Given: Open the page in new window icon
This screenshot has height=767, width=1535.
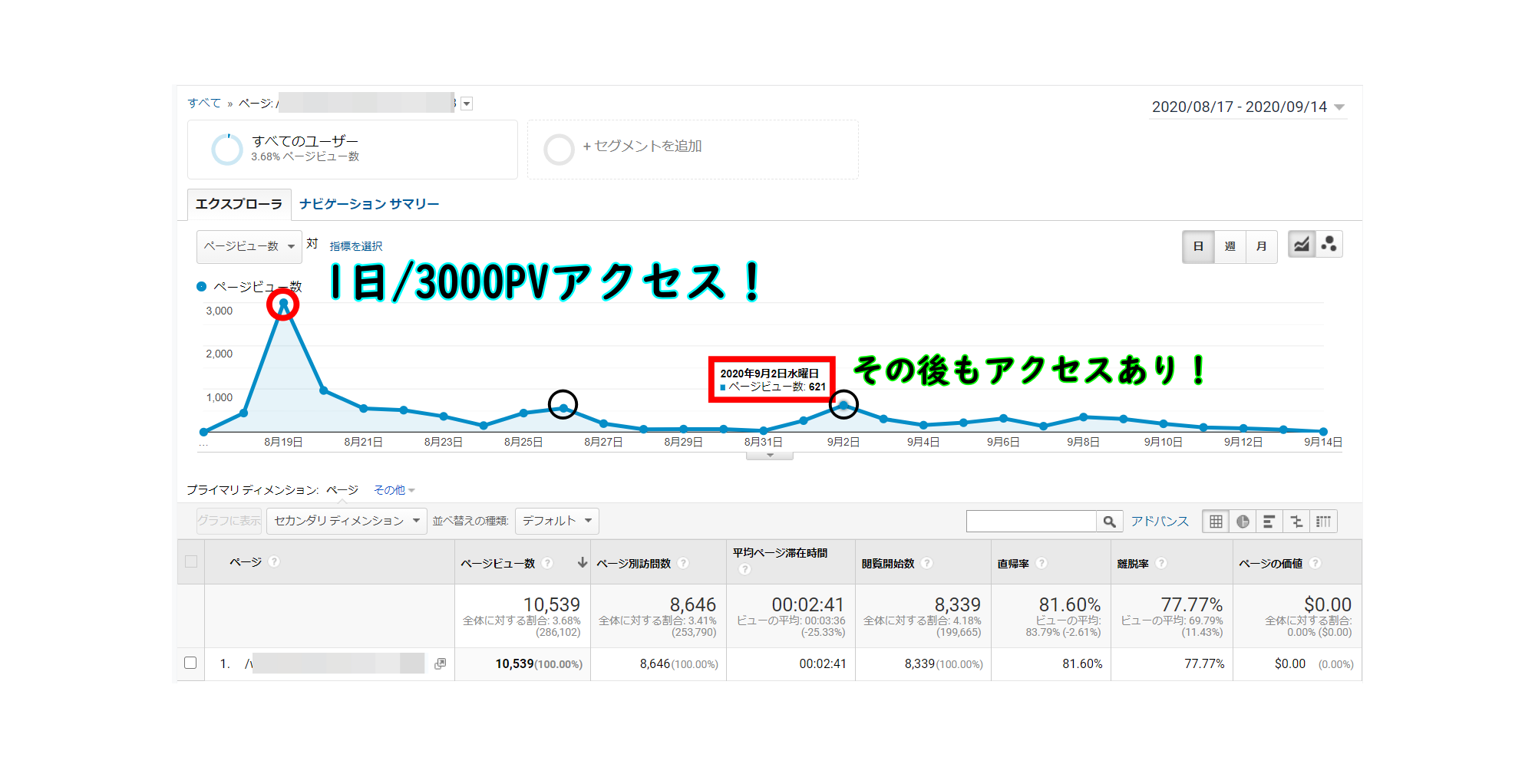Looking at the screenshot, I should point(440,663).
